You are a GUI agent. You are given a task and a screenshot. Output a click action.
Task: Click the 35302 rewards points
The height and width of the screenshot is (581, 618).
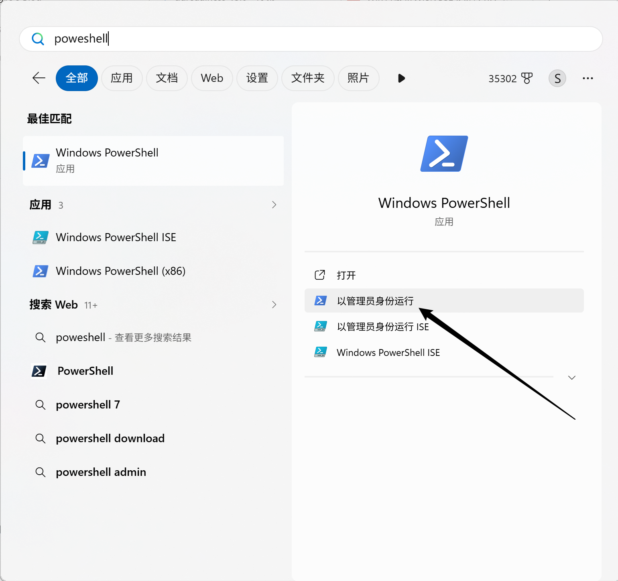pyautogui.click(x=502, y=79)
